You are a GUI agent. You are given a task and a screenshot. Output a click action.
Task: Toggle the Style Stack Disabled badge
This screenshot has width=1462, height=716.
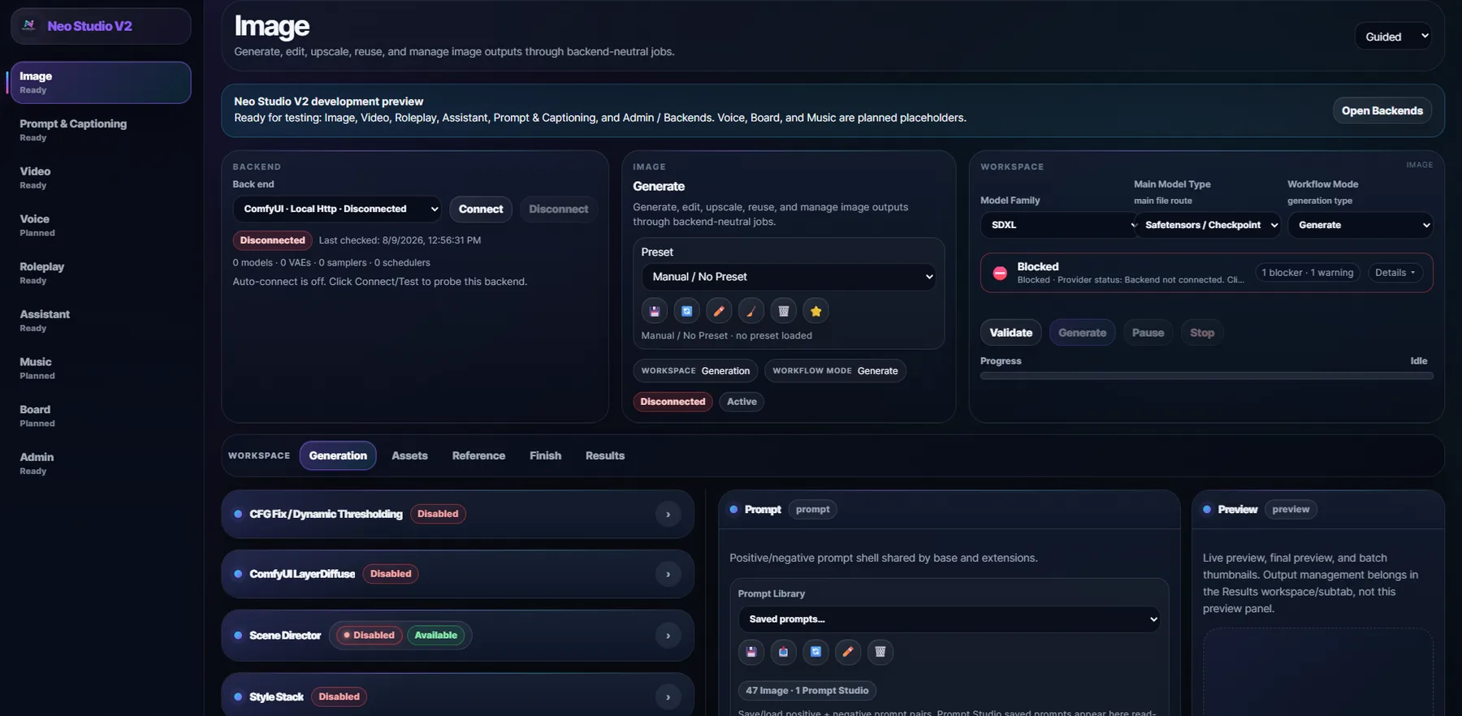point(339,697)
